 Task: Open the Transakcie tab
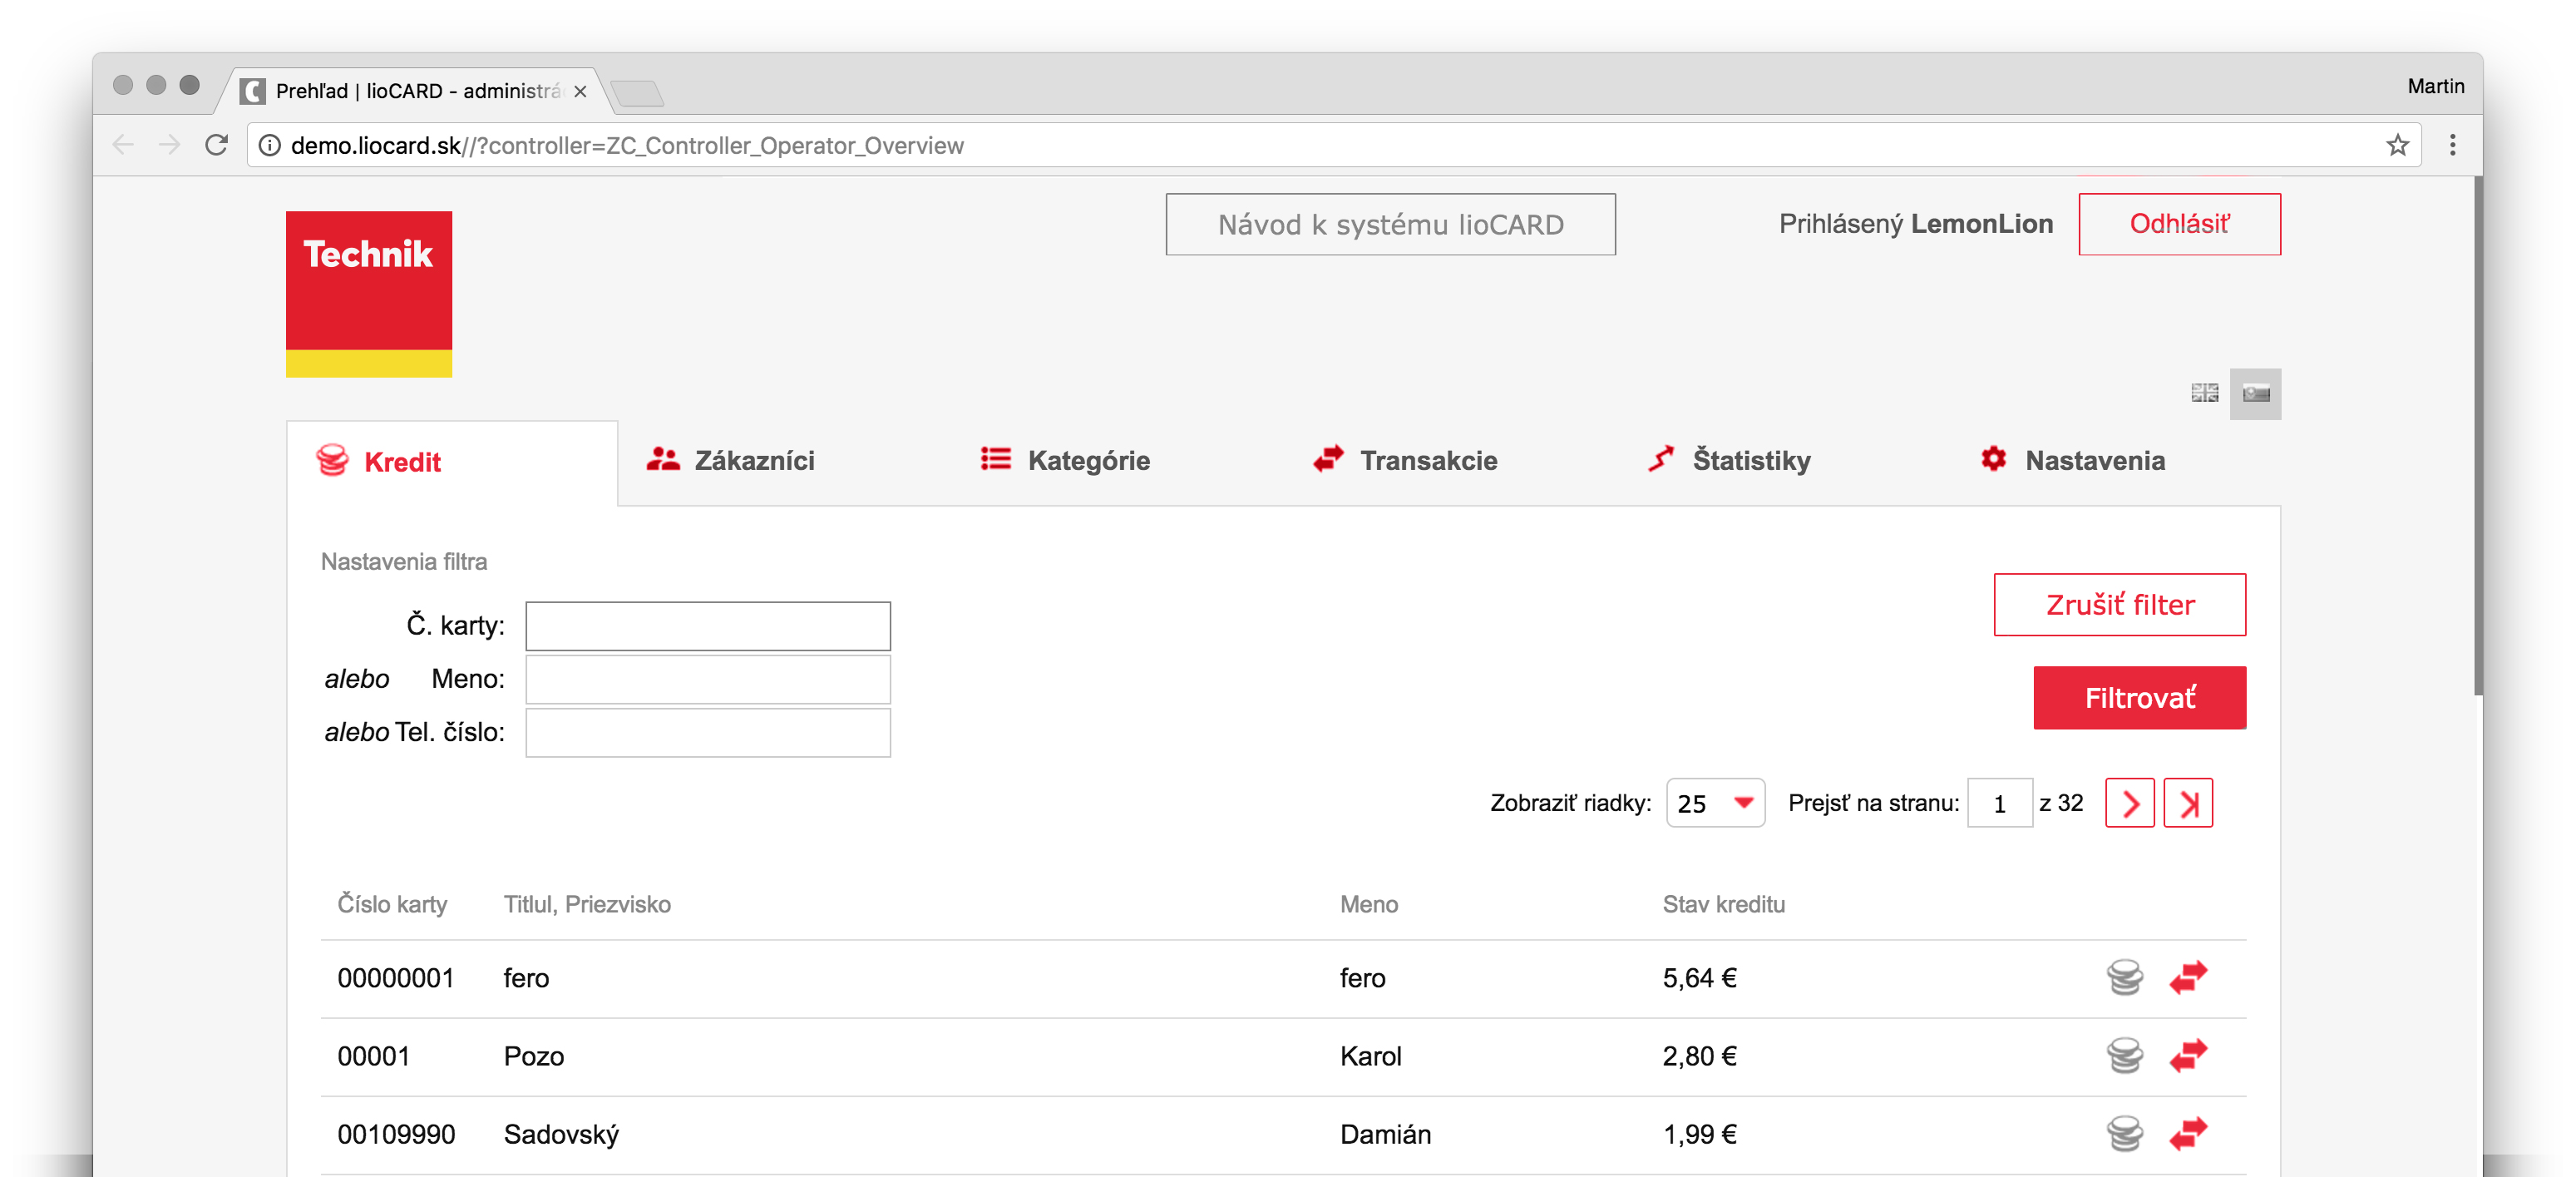click(x=1404, y=460)
